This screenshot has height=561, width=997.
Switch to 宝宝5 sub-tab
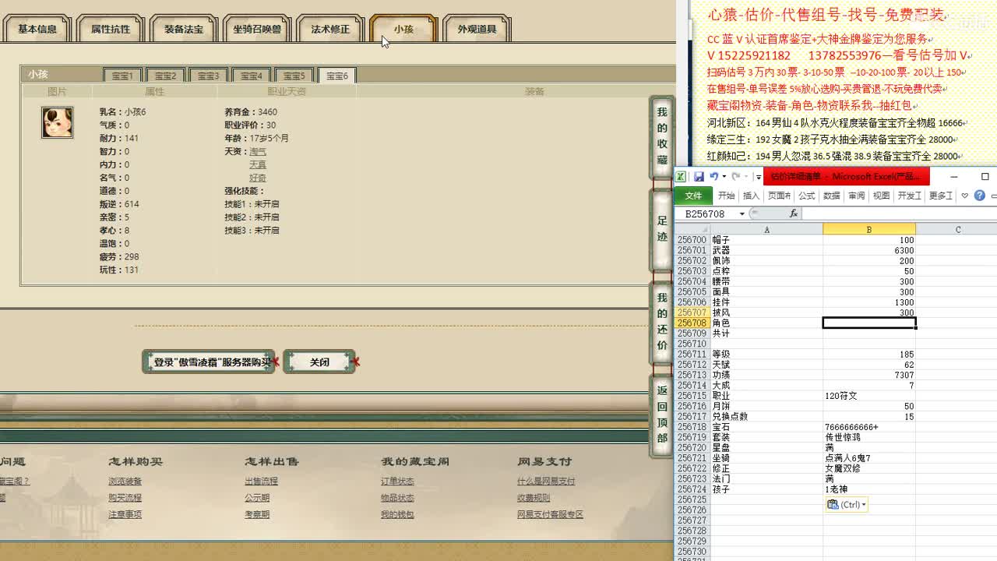294,76
